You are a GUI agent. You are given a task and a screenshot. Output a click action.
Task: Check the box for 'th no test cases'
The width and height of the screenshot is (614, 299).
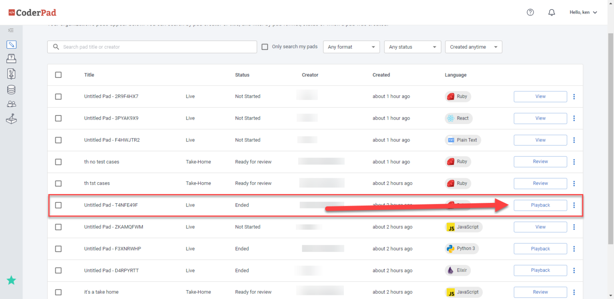point(58,162)
